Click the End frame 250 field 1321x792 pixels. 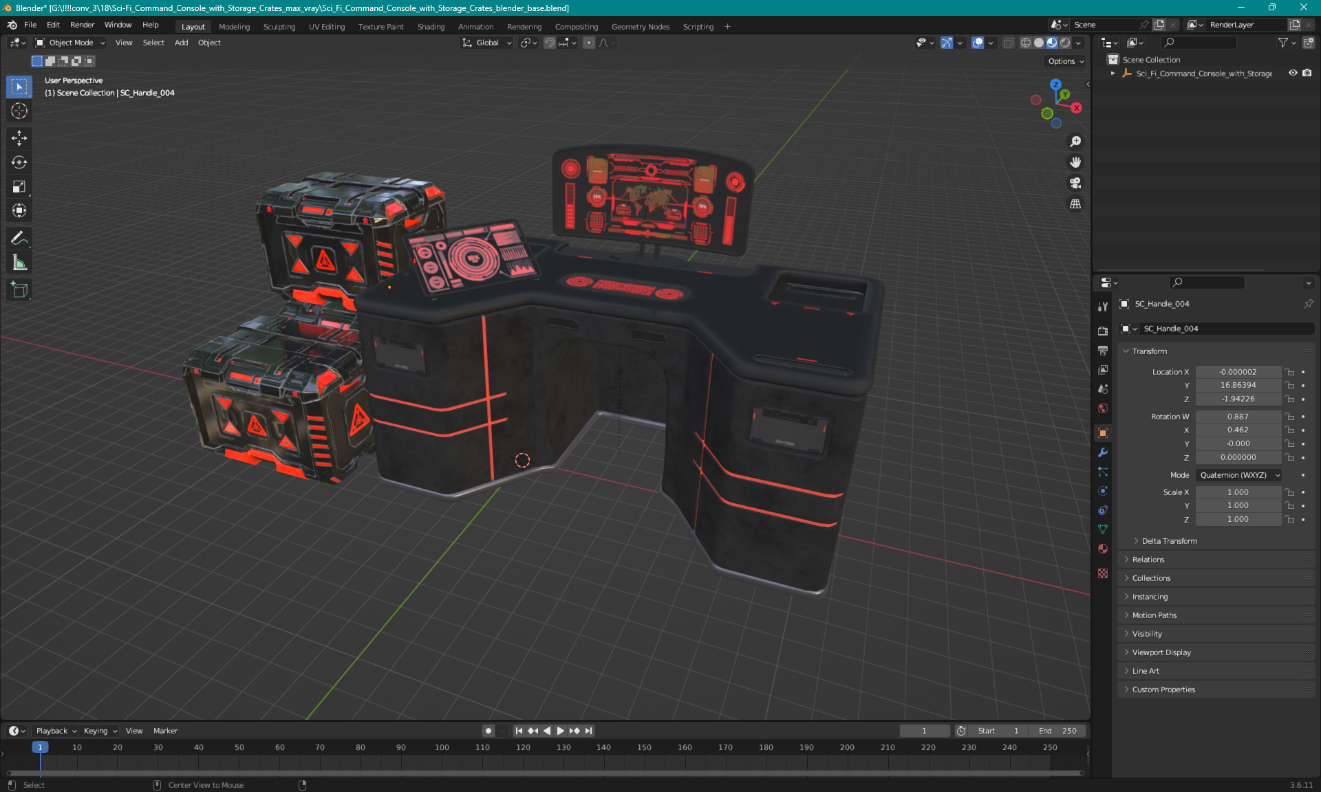click(x=1058, y=731)
